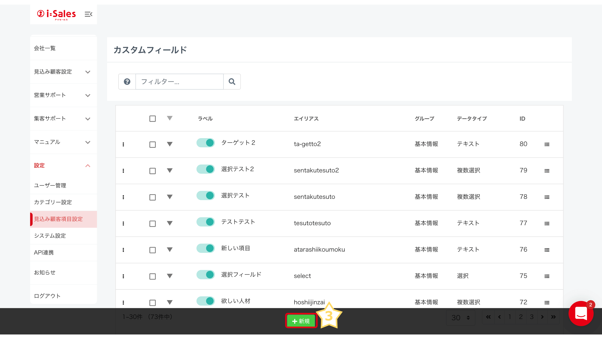Open row dropdown arrow for 新しい項目
Image resolution: width=602 pixels, height=339 pixels.
(170, 250)
